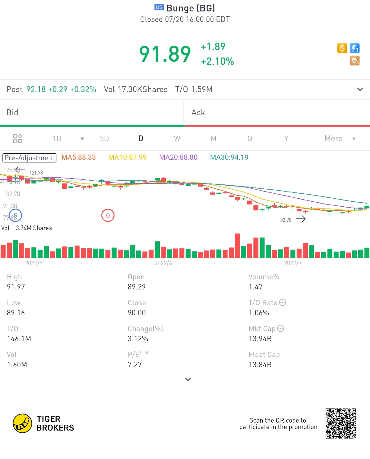Tap the +2.10% change percentage

tap(217, 61)
